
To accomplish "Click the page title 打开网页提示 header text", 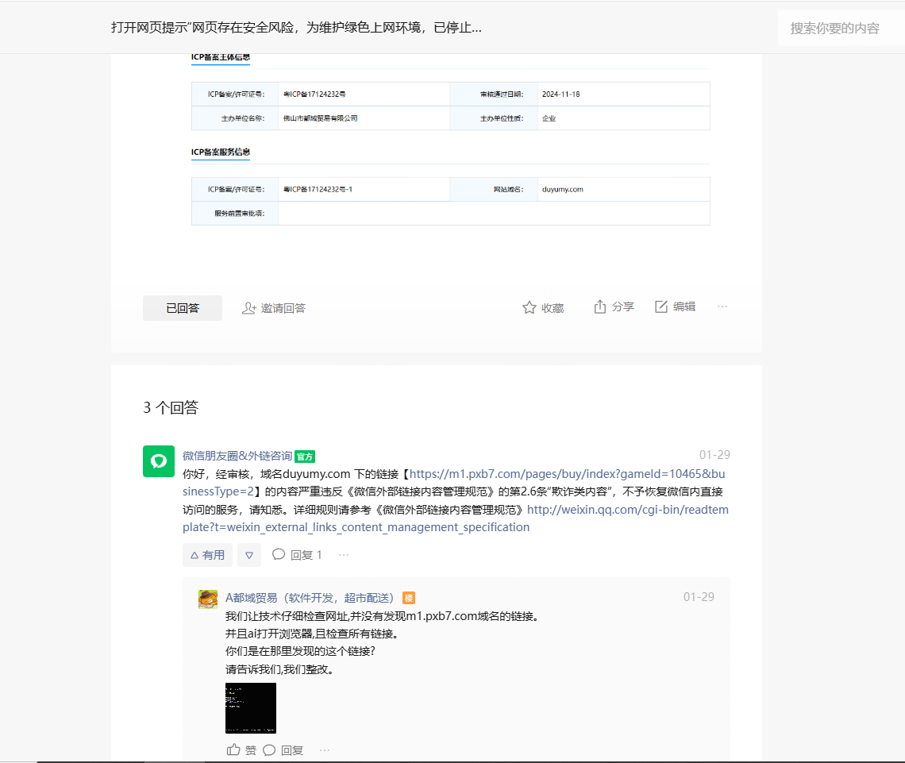I will [x=296, y=28].
